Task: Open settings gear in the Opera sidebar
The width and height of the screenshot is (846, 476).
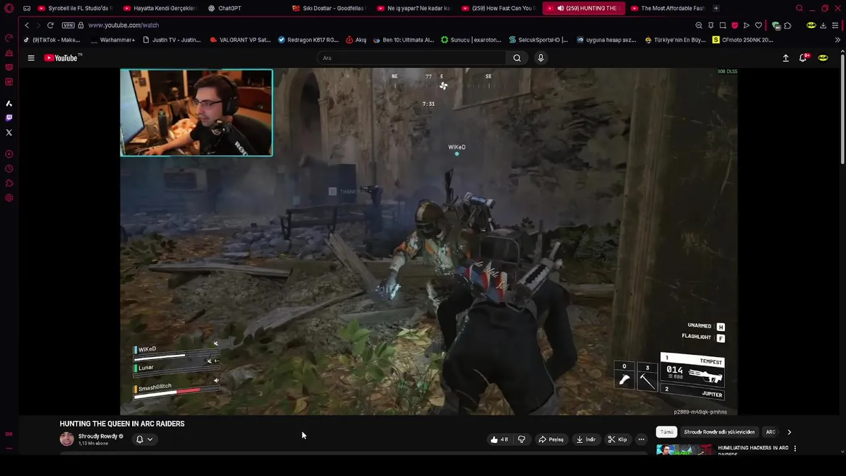Action: pos(9,198)
